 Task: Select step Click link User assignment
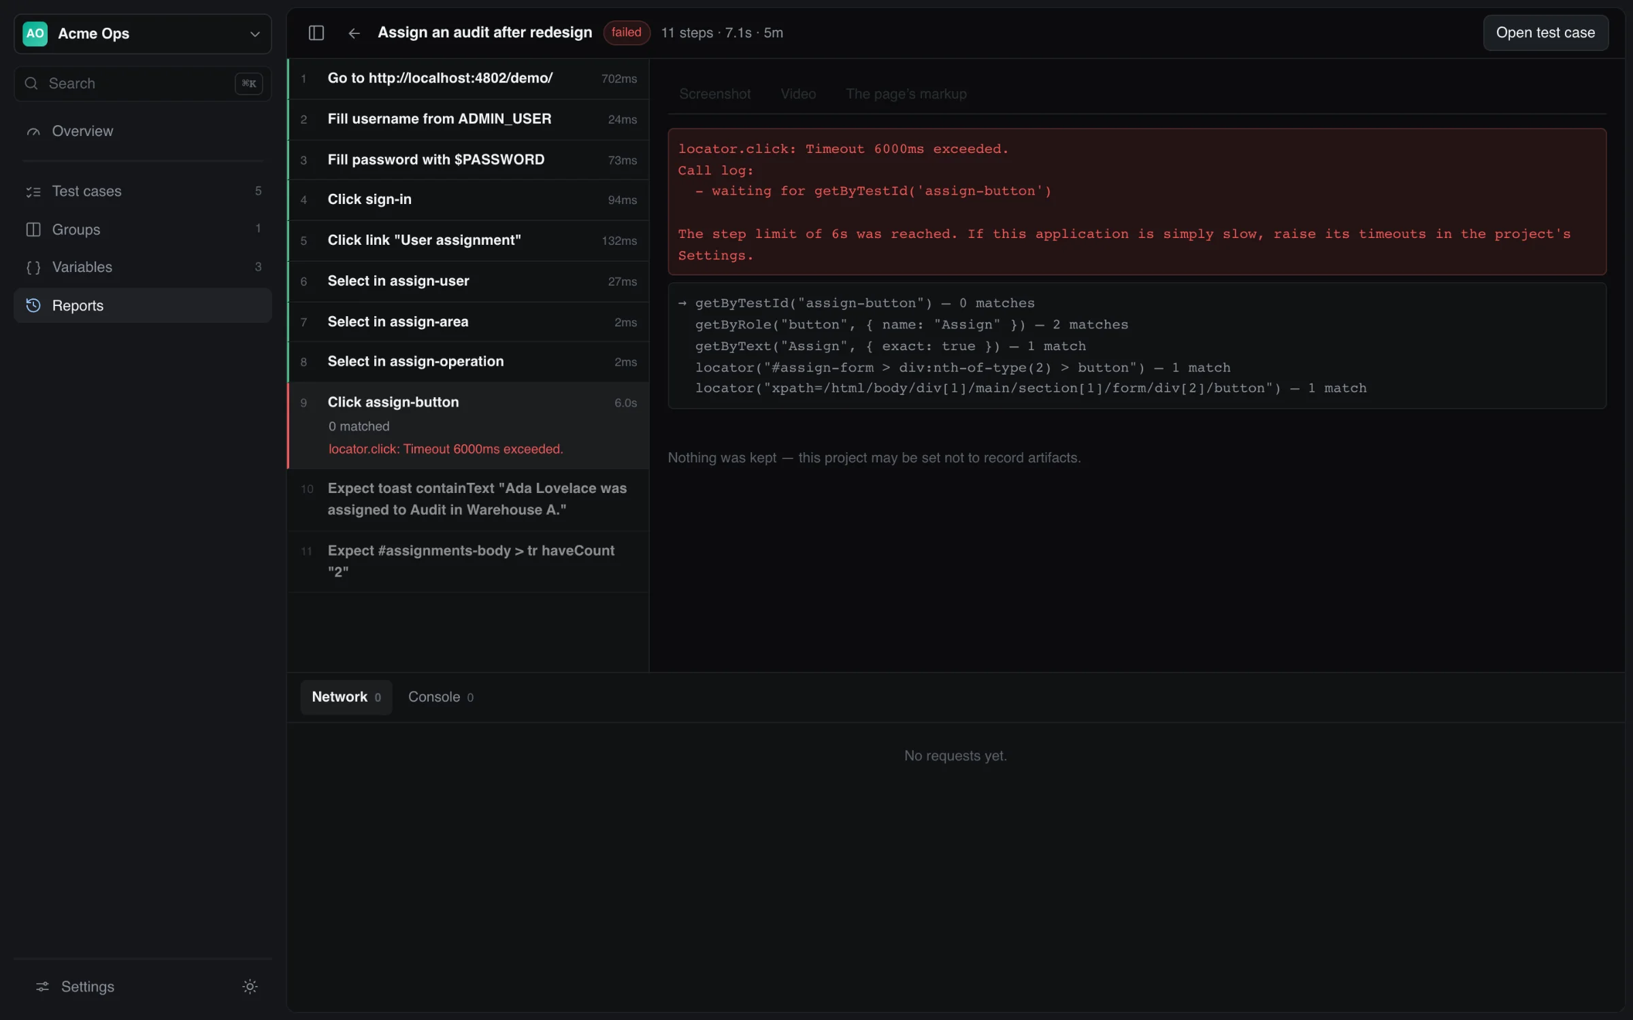468,241
